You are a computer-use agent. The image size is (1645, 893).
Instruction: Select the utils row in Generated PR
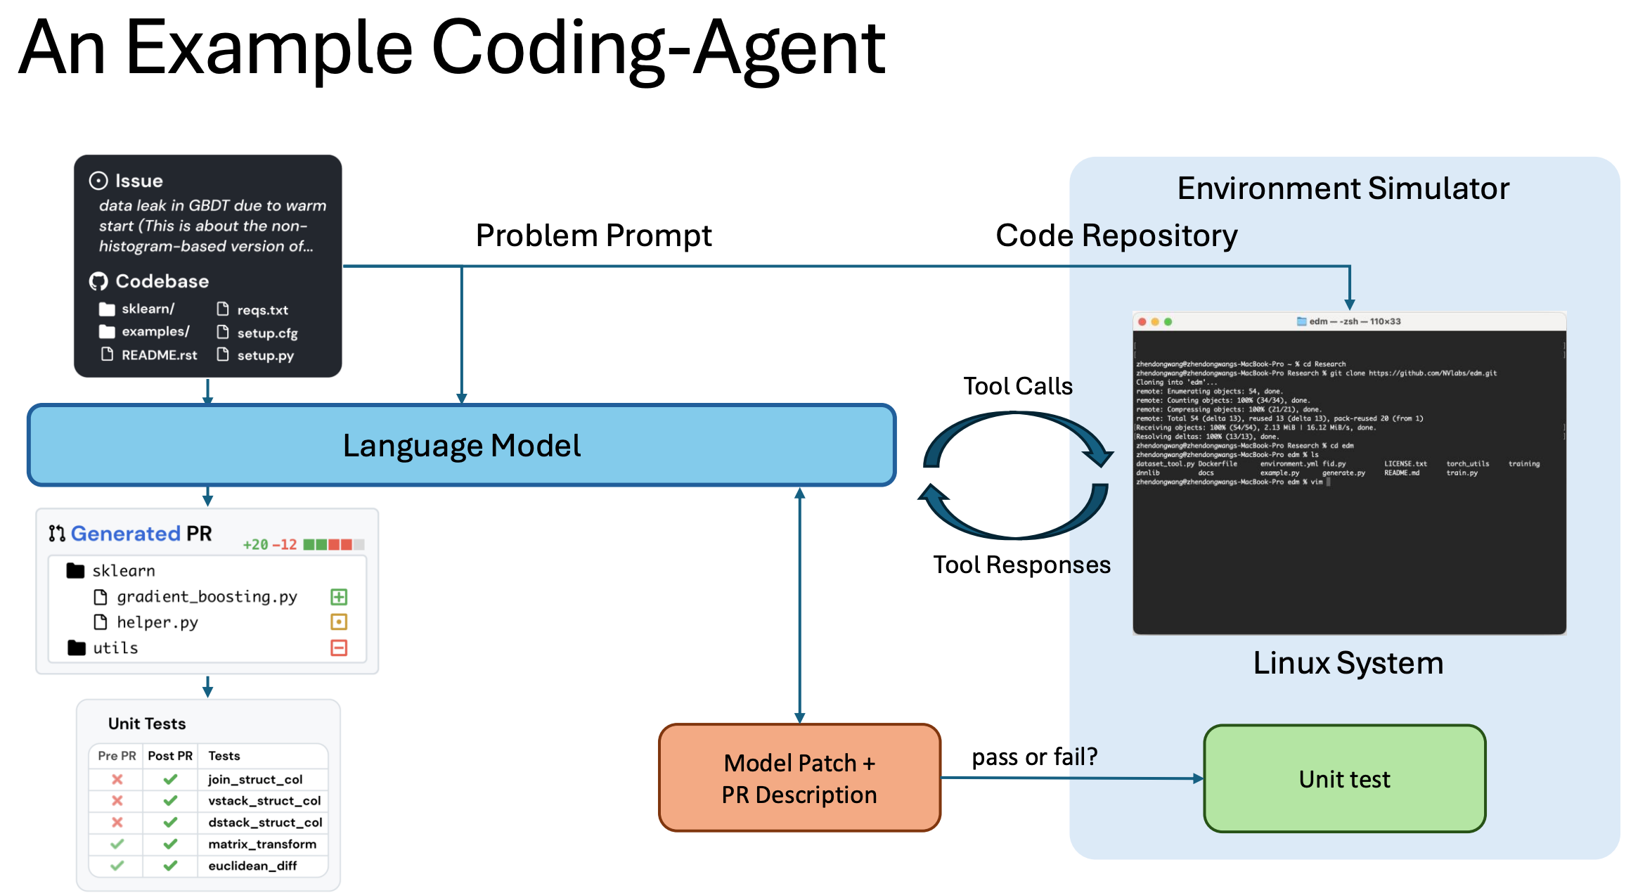(x=207, y=648)
